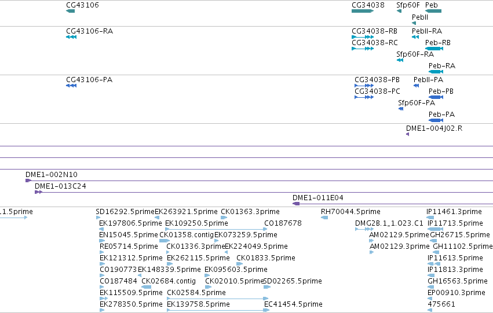Image resolution: width=493 pixels, height=313 pixels.
Task: Click the CK02584.5prime spliced EST glyph
Action: click(218, 299)
